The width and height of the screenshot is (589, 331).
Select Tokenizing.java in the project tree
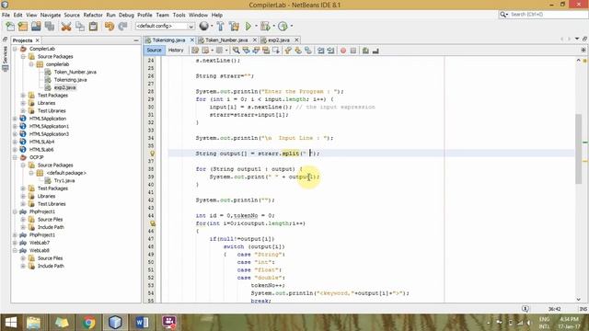pyautogui.click(x=70, y=80)
